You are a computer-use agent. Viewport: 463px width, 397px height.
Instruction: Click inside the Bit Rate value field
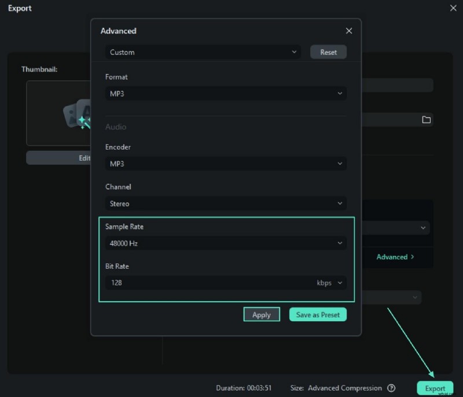(174, 283)
